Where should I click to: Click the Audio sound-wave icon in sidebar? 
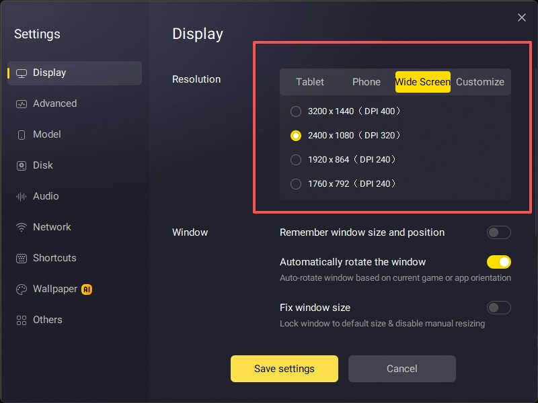(x=22, y=196)
